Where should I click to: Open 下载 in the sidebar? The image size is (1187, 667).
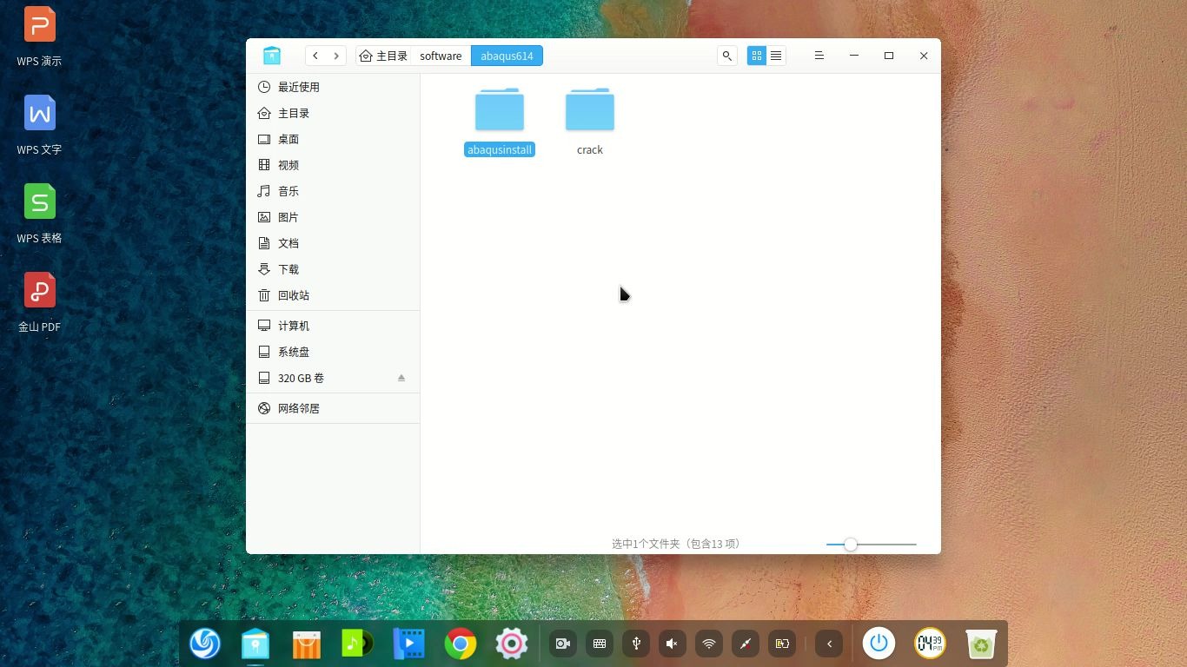(x=333, y=269)
